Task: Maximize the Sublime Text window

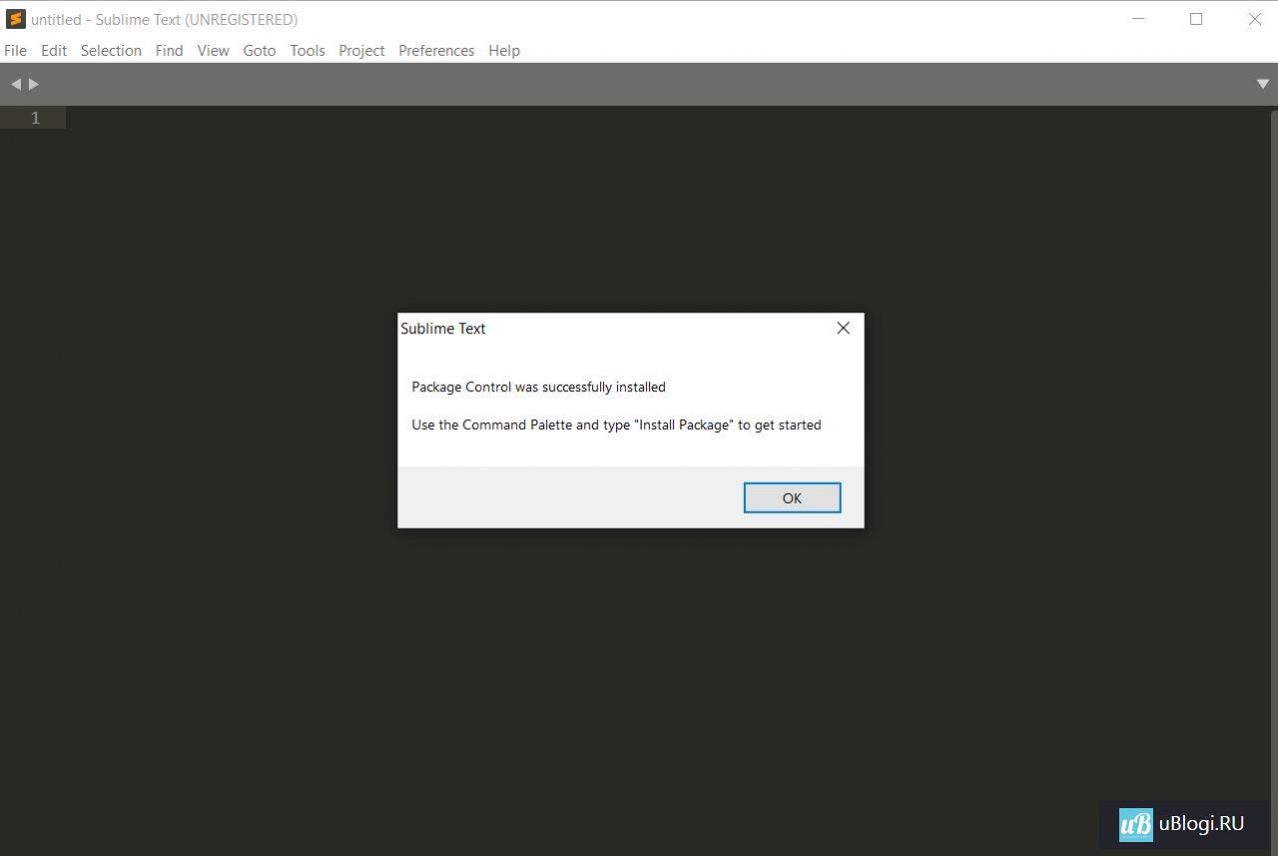Action: (1196, 19)
